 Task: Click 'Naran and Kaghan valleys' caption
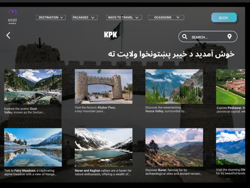pos(103,172)
